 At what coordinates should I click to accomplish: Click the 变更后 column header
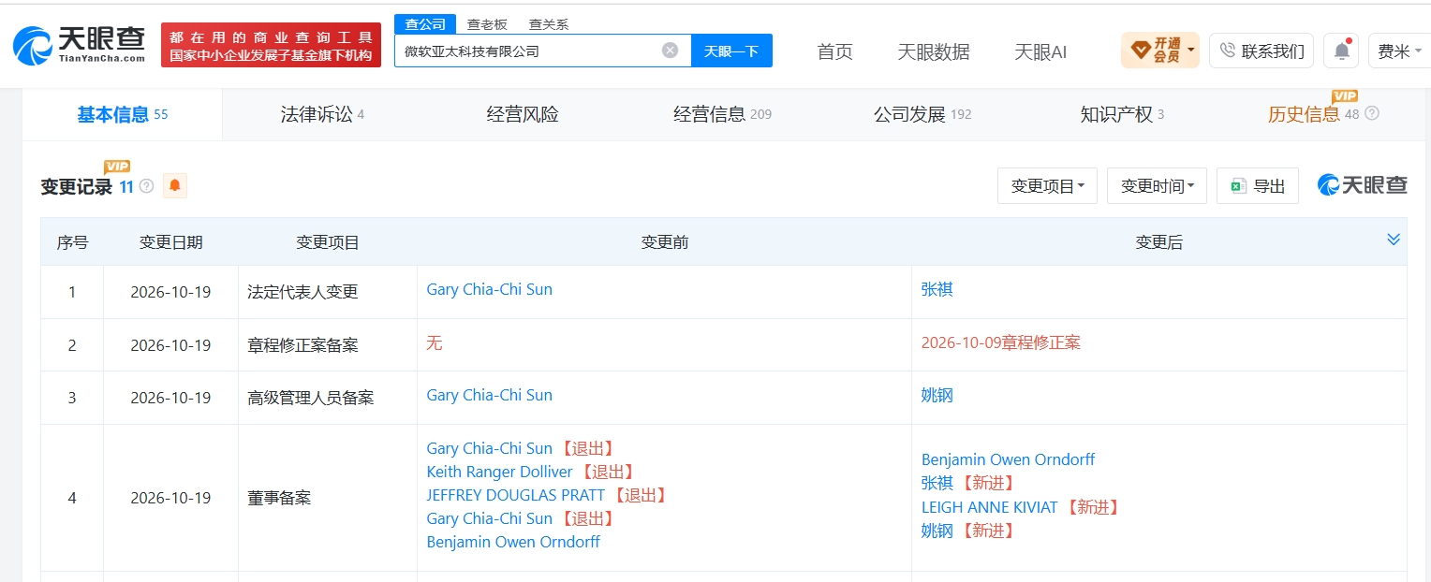[x=1158, y=242]
